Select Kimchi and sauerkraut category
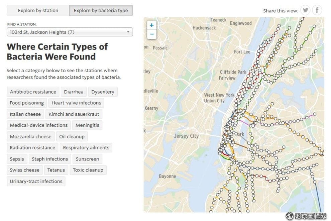331x221 pixels. [74, 114]
